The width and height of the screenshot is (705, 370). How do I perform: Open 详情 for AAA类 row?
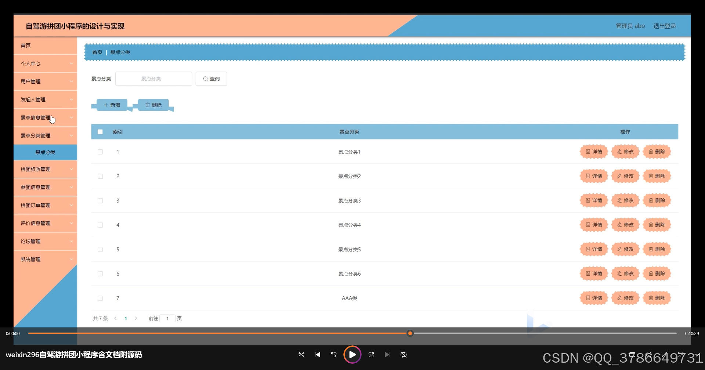594,298
